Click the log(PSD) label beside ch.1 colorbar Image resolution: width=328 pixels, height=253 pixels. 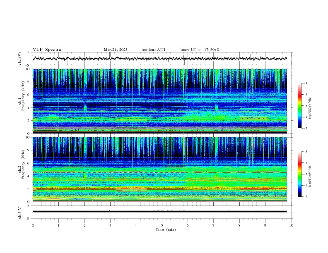click(x=310, y=108)
